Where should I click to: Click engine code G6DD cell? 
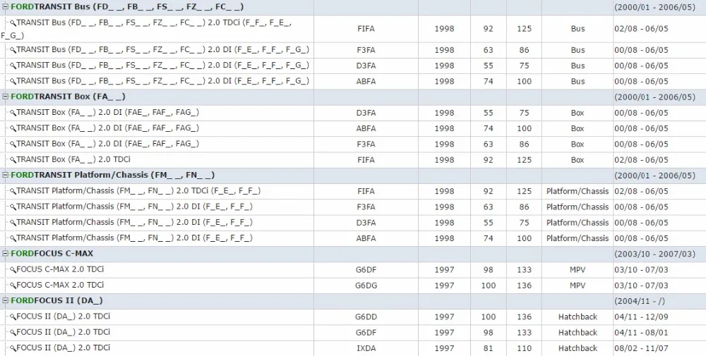click(x=366, y=317)
